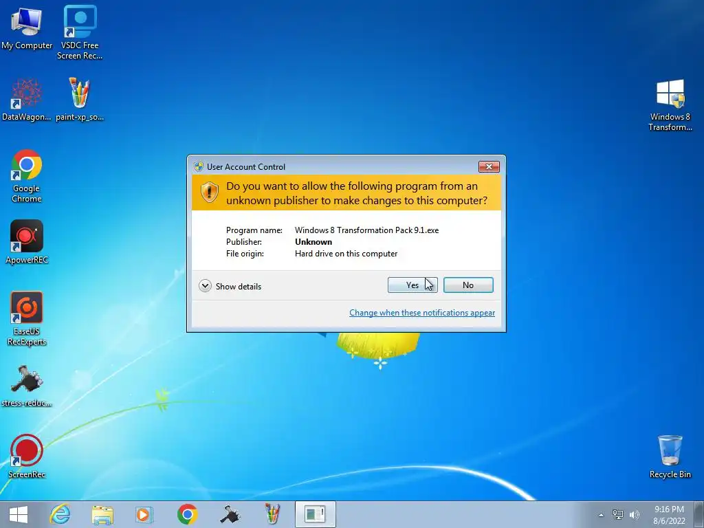
Task: Open File Explorer from the taskbar
Action: 102,514
